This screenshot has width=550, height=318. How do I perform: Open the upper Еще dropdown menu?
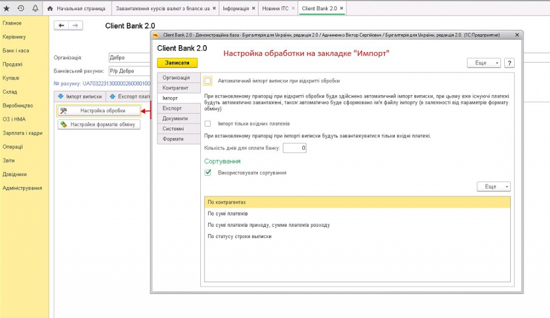tap(484, 63)
